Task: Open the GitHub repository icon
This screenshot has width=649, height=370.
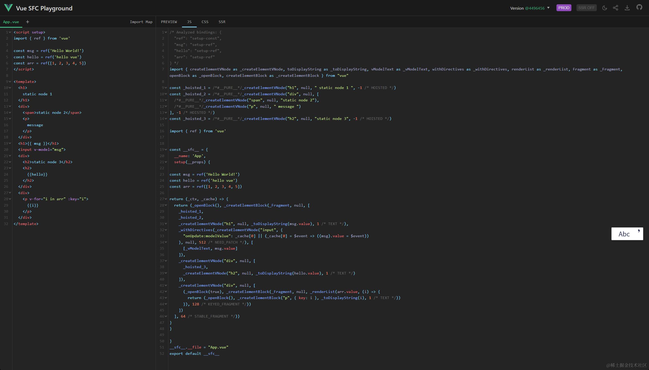Action: 639,7
